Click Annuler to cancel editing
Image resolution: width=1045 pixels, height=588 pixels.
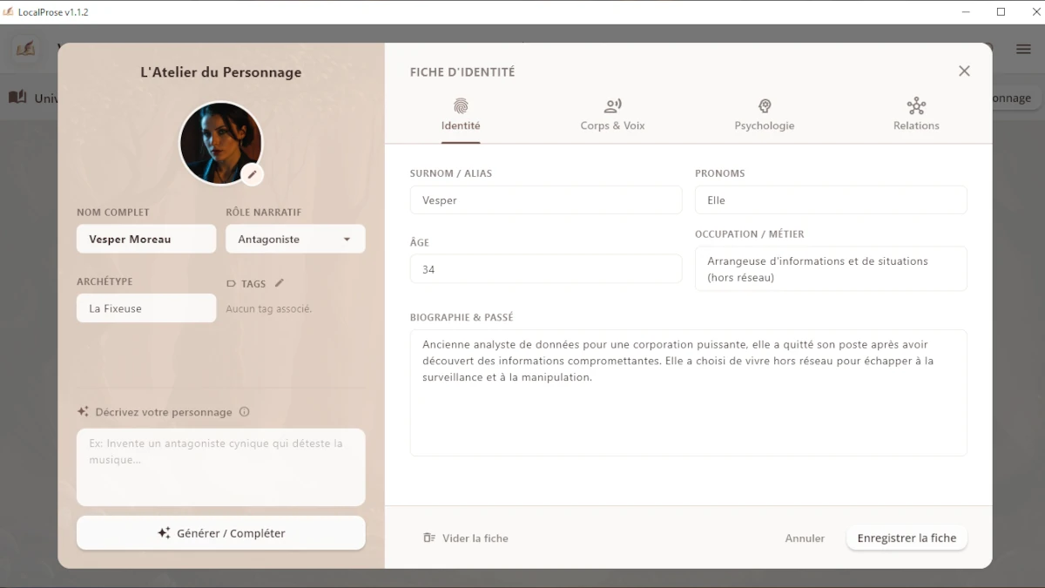point(805,538)
